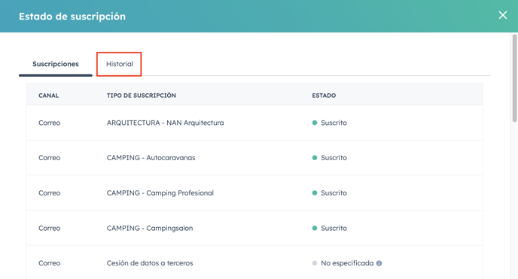This screenshot has width=518, height=279.
Task: Select CAMPING - Camping Profesional subscription type
Action: pyautogui.click(x=160, y=193)
